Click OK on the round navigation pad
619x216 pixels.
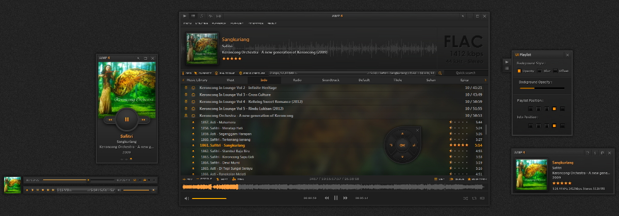(x=402, y=146)
